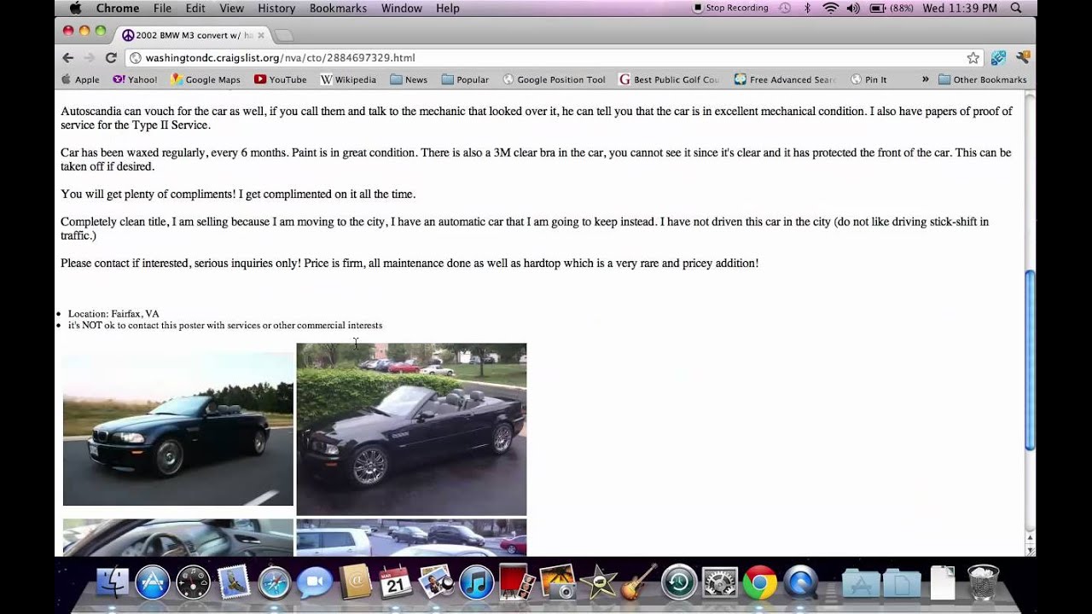Screen dimensions: 1092x614
Task: Expand the Popular bookmarks folder
Action: point(465,79)
